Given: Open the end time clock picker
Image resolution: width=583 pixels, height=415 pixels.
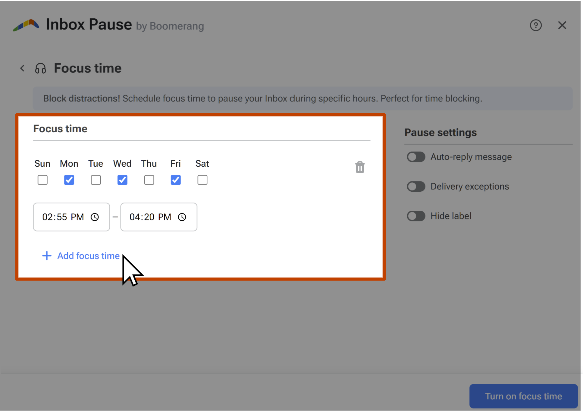Looking at the screenshot, I should 182,217.
